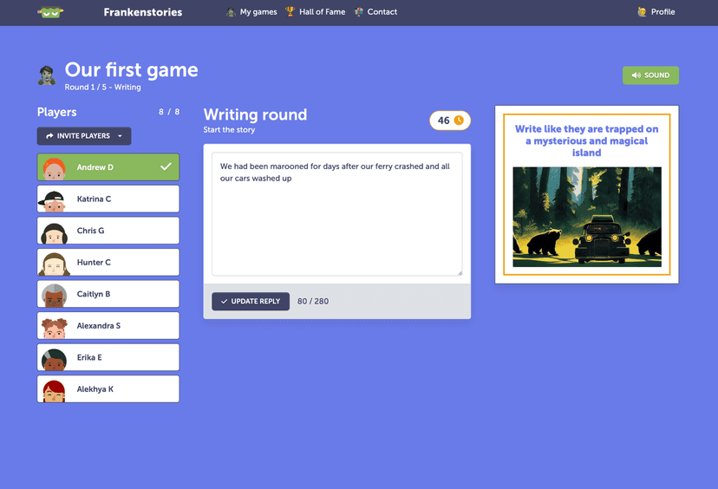Image resolution: width=718 pixels, height=489 pixels.
Task: Go to Hall of Fame page
Action: [x=315, y=12]
